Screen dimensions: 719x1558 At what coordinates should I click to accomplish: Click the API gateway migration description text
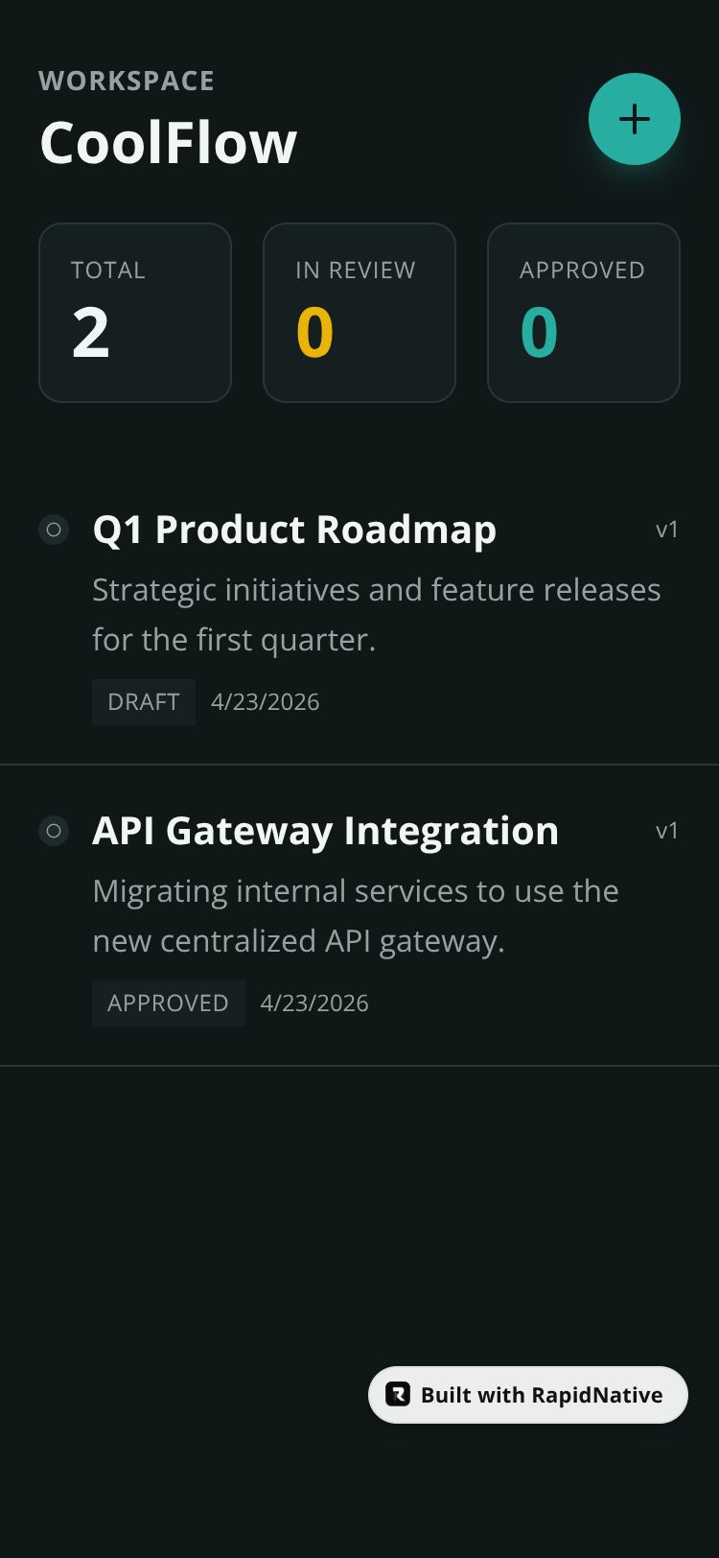tap(356, 915)
